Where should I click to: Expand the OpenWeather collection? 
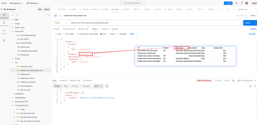pos(13,98)
